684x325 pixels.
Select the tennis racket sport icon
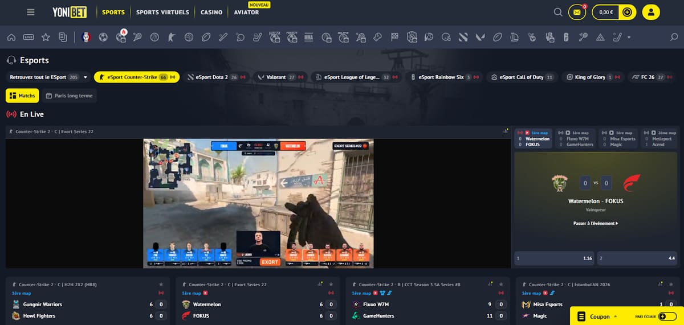point(137,38)
